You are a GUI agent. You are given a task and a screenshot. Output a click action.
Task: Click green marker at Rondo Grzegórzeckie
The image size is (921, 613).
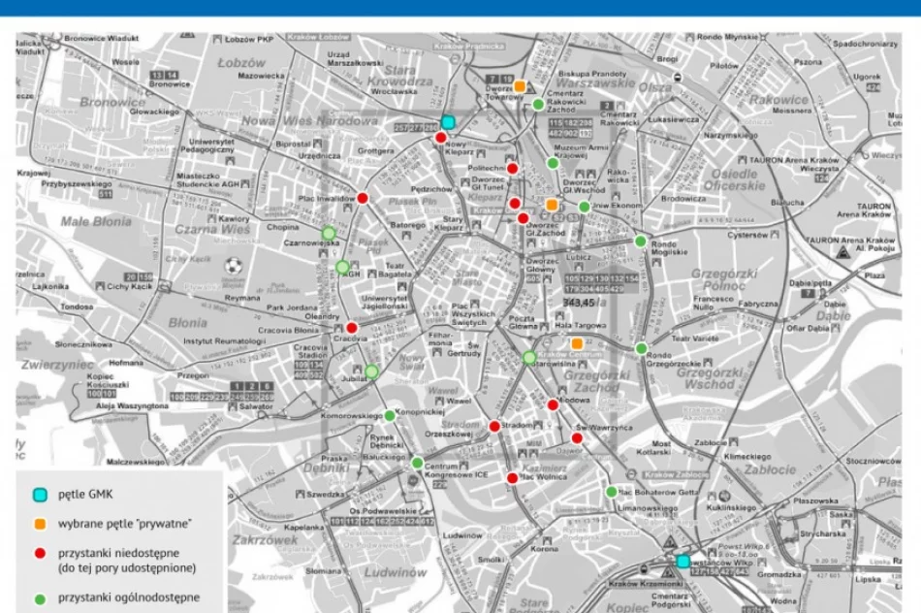(x=641, y=348)
